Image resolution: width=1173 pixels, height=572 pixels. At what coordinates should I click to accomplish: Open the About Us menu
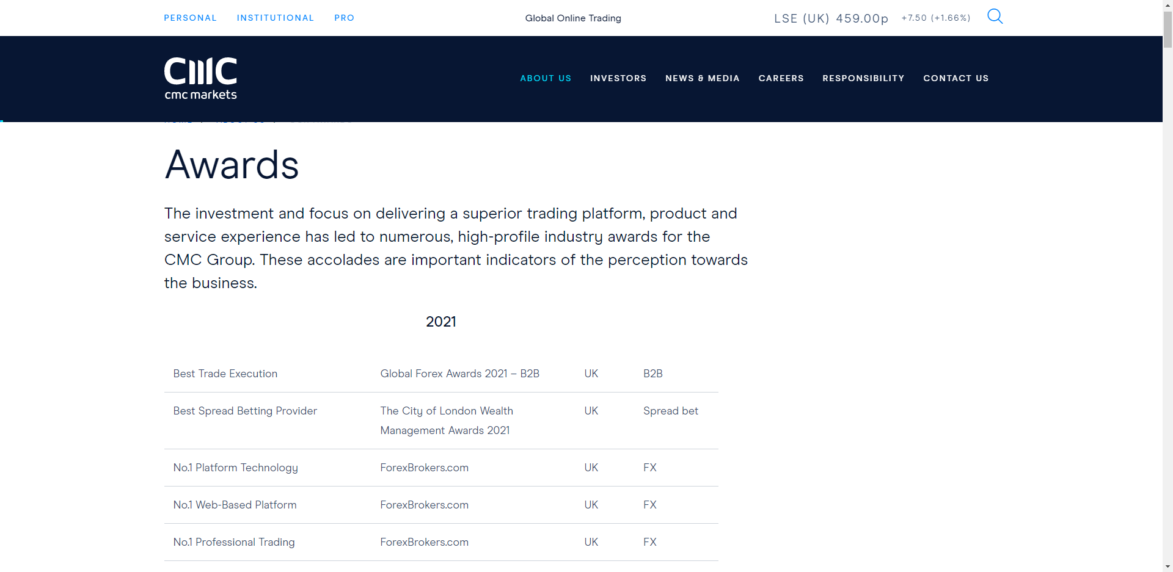tap(545, 78)
